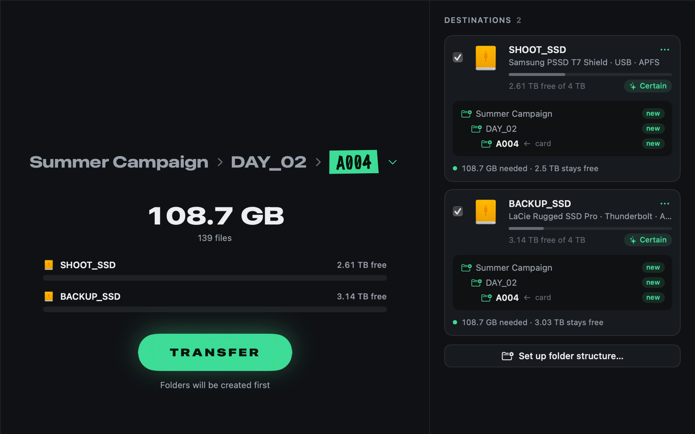Open the SHOOT_SSD more options ellipsis
This screenshot has height=434, width=695.
[x=665, y=50]
